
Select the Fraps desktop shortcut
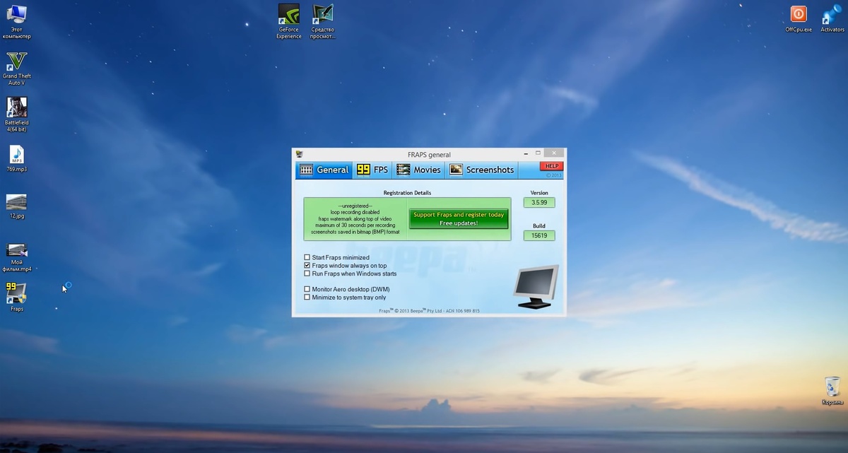pyautogui.click(x=16, y=298)
